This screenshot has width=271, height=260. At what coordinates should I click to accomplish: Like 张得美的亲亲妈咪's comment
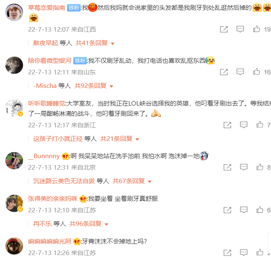coord(260,210)
